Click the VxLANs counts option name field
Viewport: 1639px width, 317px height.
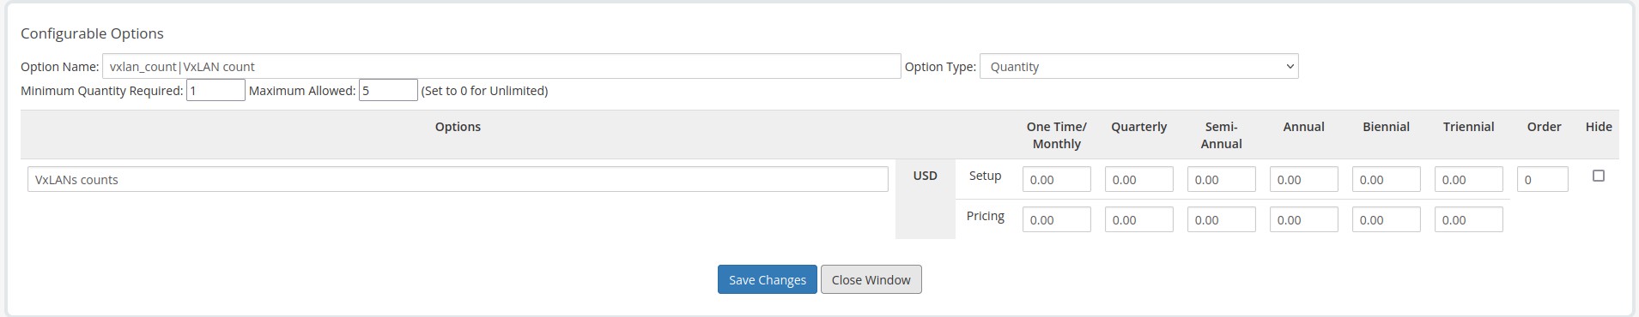click(458, 179)
